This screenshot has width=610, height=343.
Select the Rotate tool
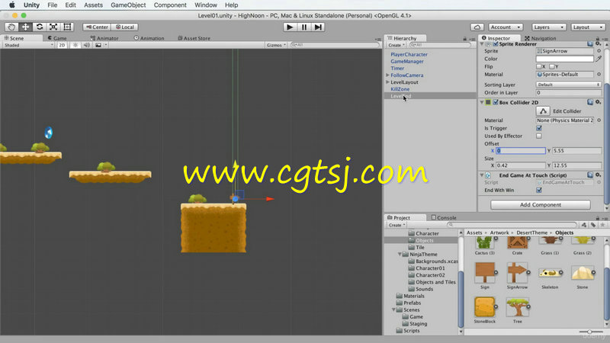pyautogui.click(x=40, y=27)
